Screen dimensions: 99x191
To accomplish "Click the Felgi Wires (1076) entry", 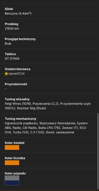I will (x=18, y=104).
